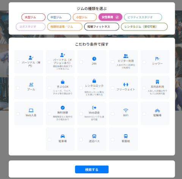
Task: Click the 入会した店舗以外でもジム利用可能 description
Action: 157,92
